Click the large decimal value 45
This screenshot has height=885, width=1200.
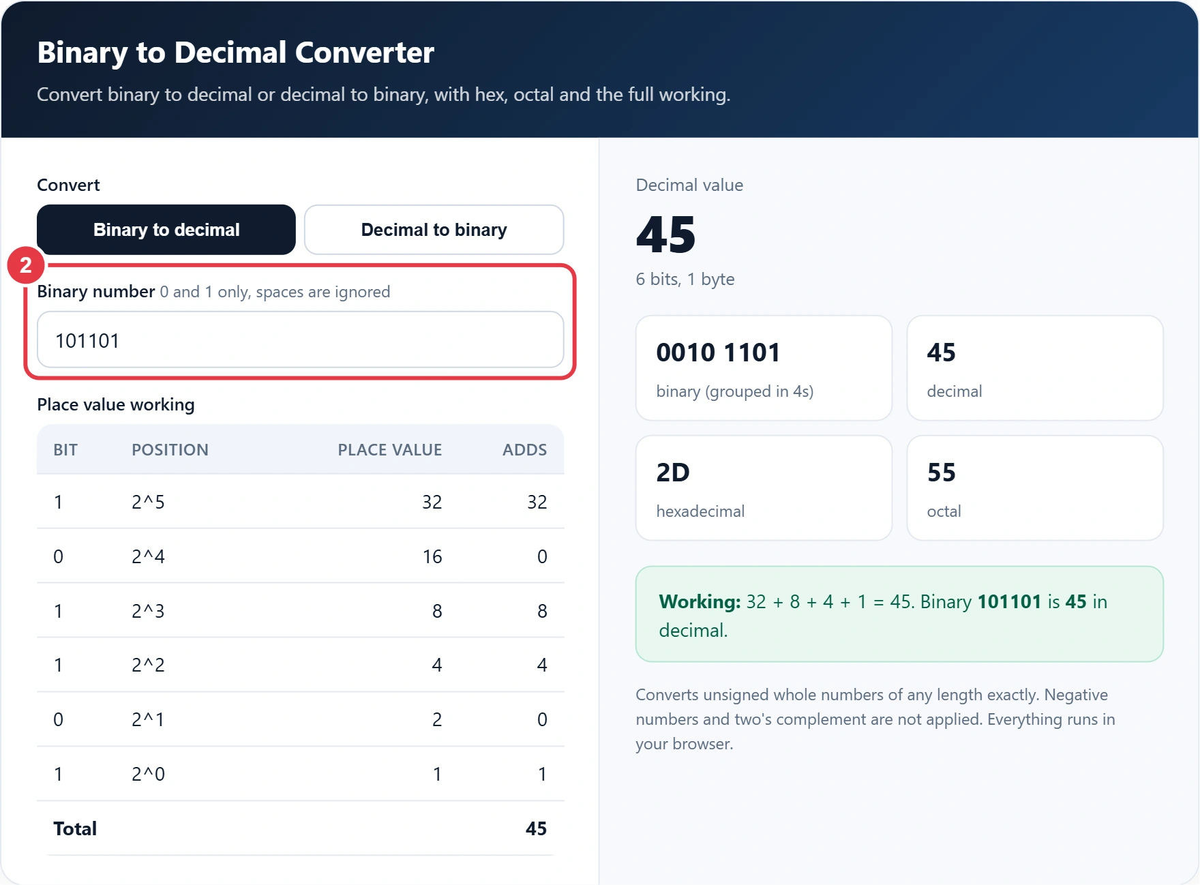point(665,234)
